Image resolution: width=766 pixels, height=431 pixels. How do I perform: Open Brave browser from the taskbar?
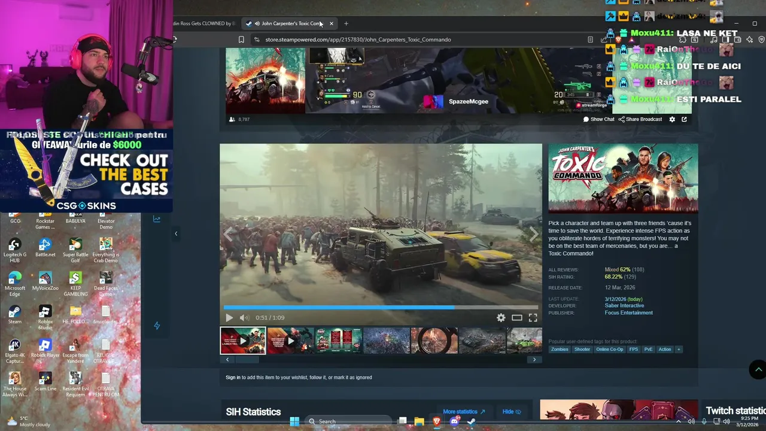(437, 421)
